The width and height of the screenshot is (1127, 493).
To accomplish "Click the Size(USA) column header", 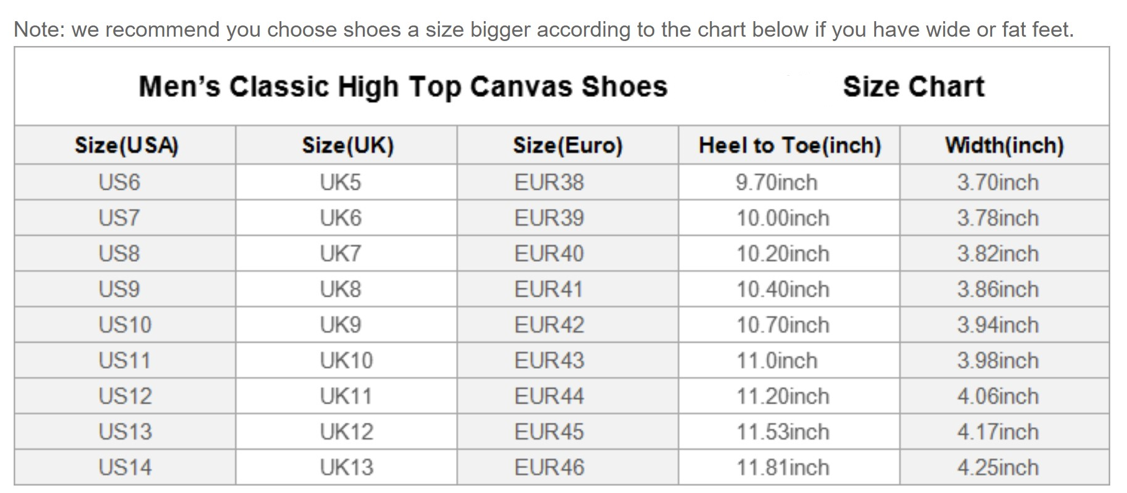I will 126,145.
